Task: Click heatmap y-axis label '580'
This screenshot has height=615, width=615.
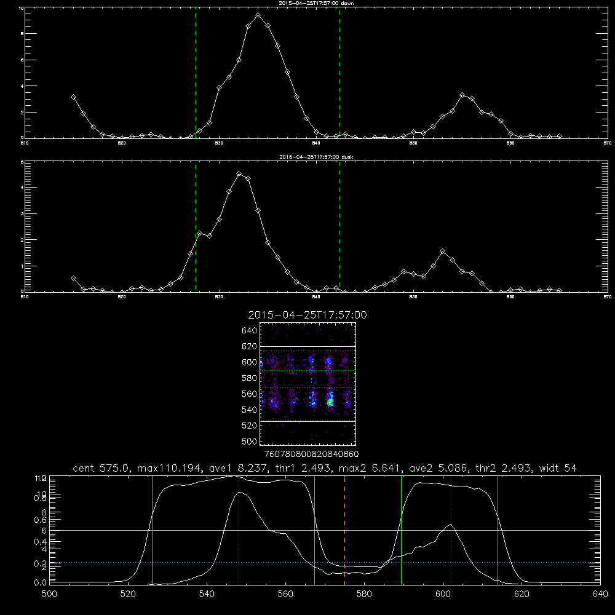Action: (x=250, y=378)
